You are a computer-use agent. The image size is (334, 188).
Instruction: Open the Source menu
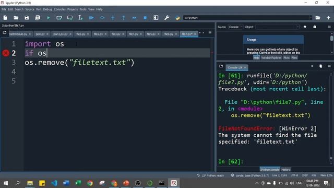click(x=30, y=9)
